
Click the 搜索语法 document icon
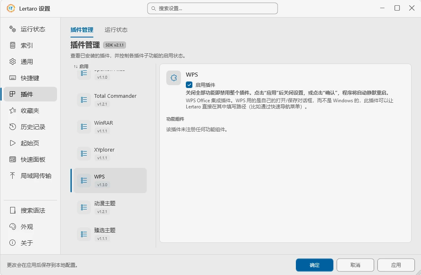tap(13, 210)
